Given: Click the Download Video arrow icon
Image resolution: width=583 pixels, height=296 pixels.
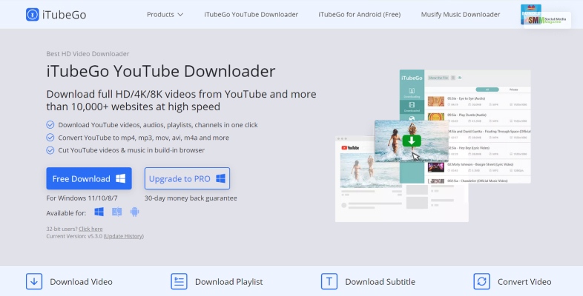Looking at the screenshot, I should point(34,281).
